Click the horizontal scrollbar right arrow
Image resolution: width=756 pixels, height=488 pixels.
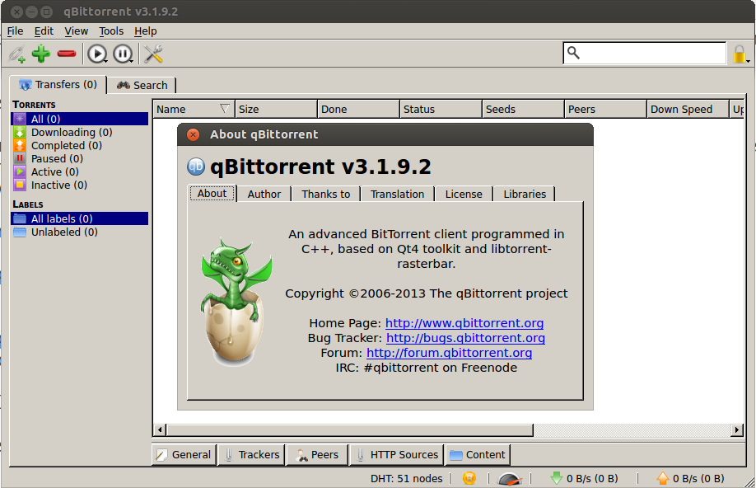point(737,429)
